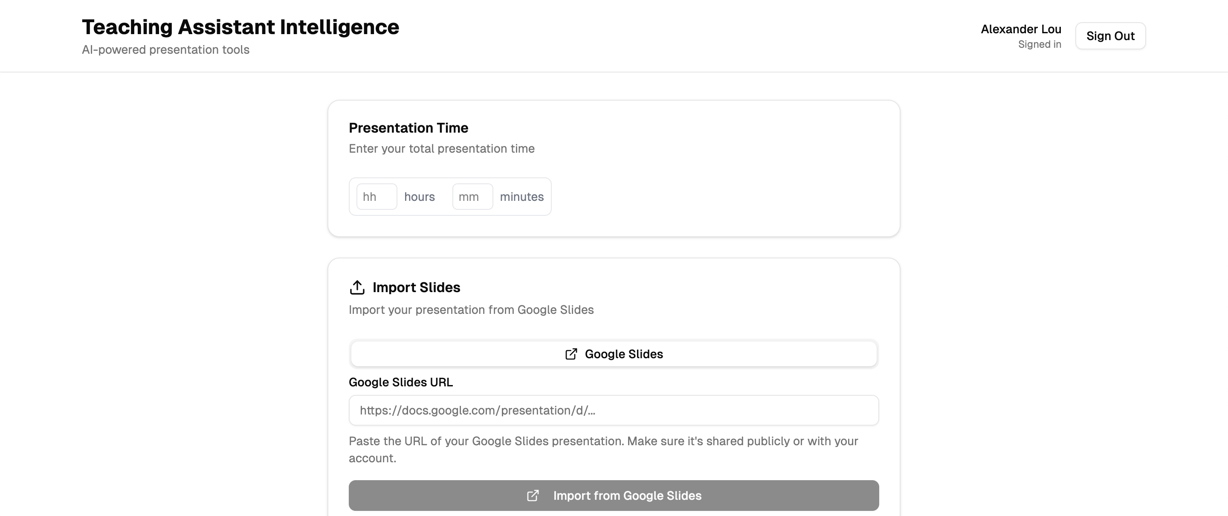This screenshot has height=516, width=1228.
Task: Click the AI-powered presentation tools subtitle
Action: [165, 49]
